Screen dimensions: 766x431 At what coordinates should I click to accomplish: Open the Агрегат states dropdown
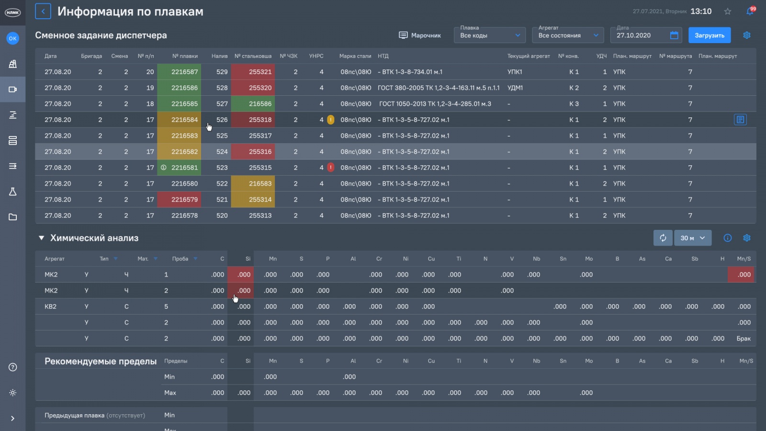coord(568,35)
